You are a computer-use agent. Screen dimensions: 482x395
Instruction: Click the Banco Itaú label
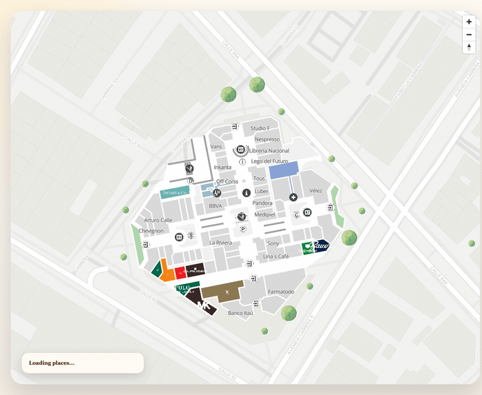(x=240, y=313)
